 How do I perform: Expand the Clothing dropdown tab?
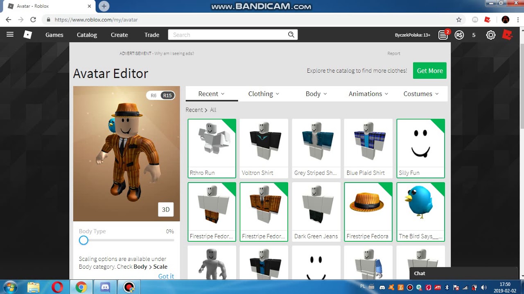pos(264,94)
